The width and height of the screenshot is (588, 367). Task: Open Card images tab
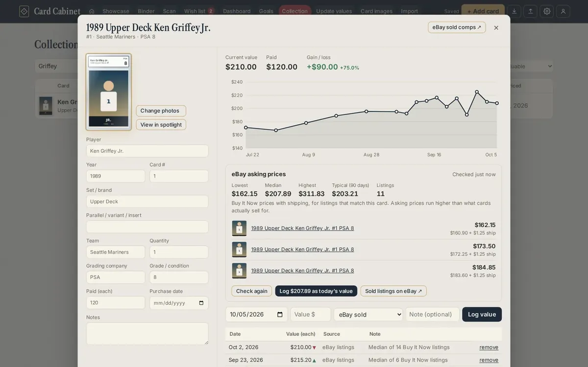click(376, 11)
